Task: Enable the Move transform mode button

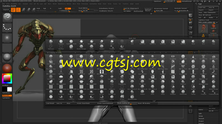Action: pyautogui.click(x=23, y=10)
